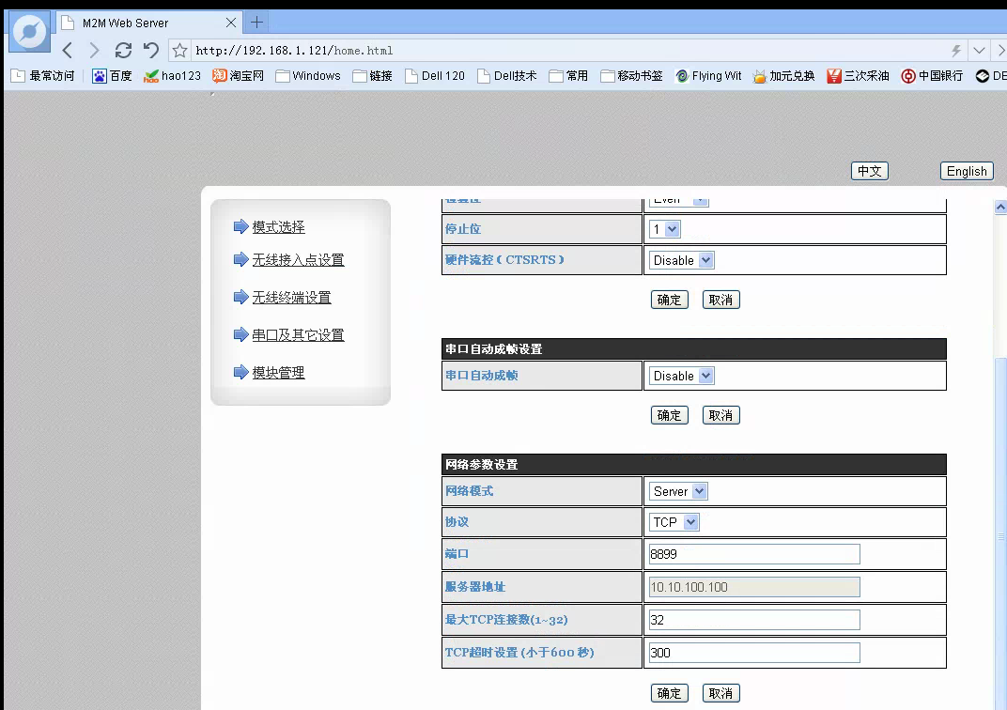The image size is (1007, 710).
Task: Go back to the previous page
Action: [x=68, y=50]
